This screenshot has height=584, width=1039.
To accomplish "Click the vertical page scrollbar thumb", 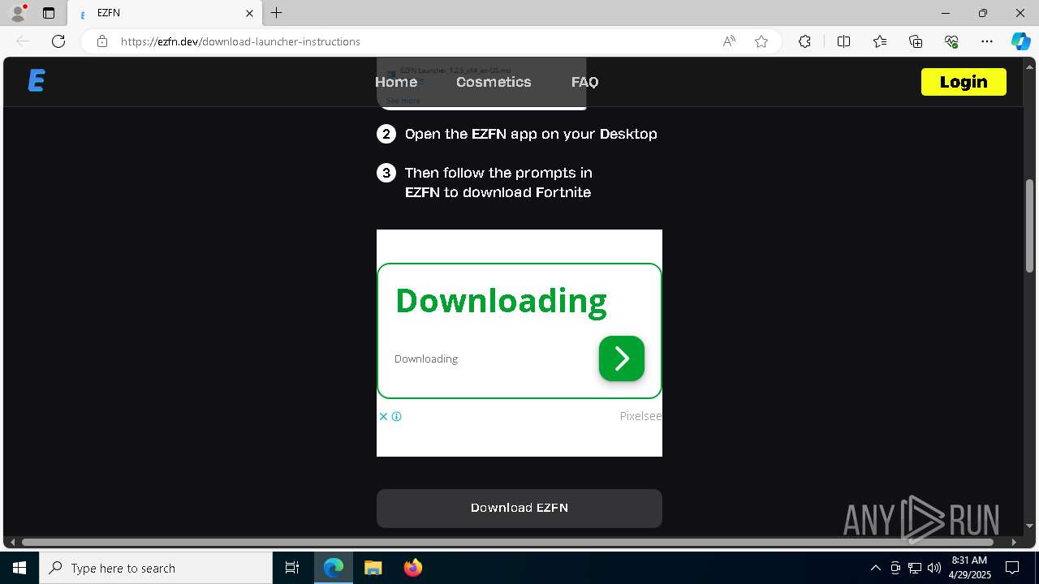I will tap(1029, 225).
